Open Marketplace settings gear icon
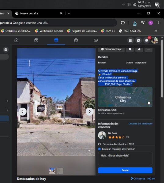 click(6, 50)
